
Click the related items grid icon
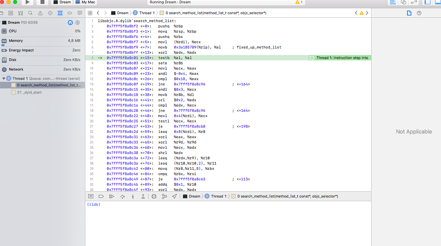coord(90,13)
